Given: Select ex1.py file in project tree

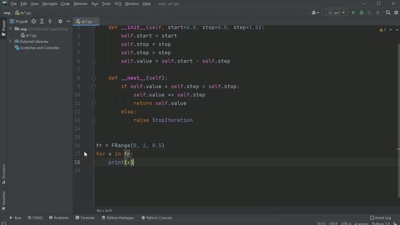Looking at the screenshot, I should click(x=29, y=35).
